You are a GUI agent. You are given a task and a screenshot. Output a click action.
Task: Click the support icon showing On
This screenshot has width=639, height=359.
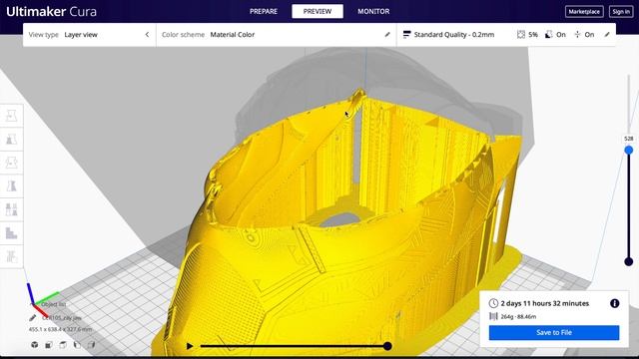coord(549,35)
